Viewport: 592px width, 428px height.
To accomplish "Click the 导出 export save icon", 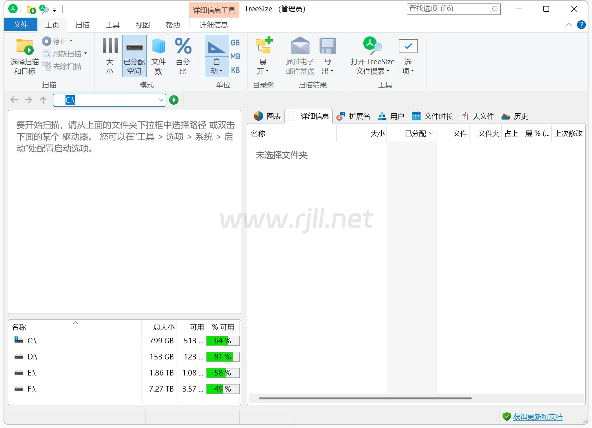I will pyautogui.click(x=327, y=47).
